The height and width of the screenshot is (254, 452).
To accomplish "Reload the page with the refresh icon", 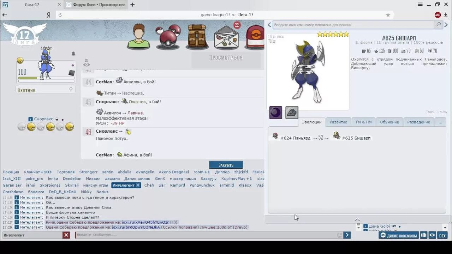I will tap(60, 15).
